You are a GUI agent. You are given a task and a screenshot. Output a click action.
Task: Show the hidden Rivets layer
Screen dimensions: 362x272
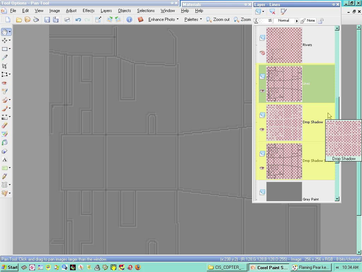pyautogui.click(x=262, y=53)
